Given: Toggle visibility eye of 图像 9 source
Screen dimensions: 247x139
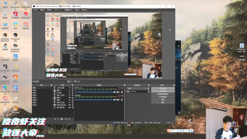Looking at the screenshot, I should (x=69, y=90).
